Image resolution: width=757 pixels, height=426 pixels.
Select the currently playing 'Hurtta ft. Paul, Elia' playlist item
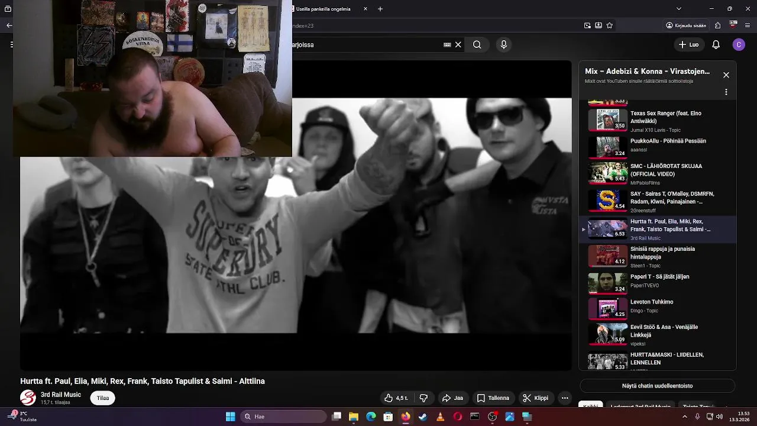click(658, 229)
